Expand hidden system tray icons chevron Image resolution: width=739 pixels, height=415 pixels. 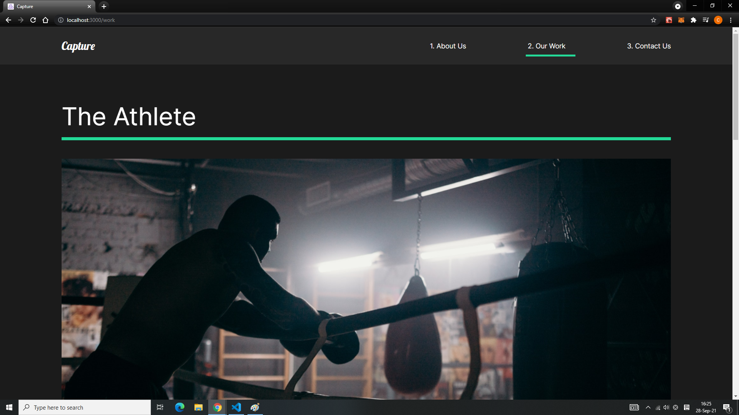[x=648, y=407]
